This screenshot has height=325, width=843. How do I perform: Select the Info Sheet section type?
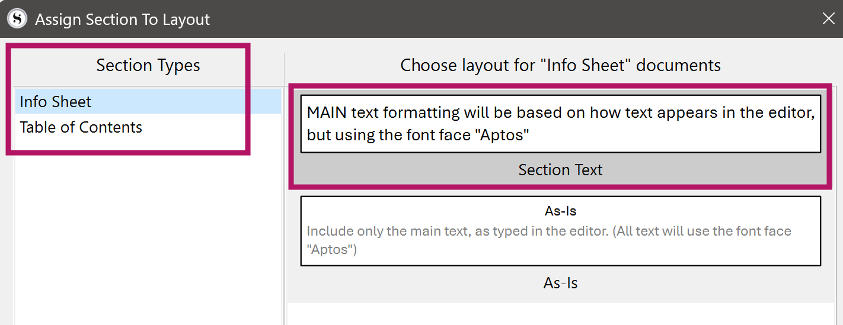point(148,102)
